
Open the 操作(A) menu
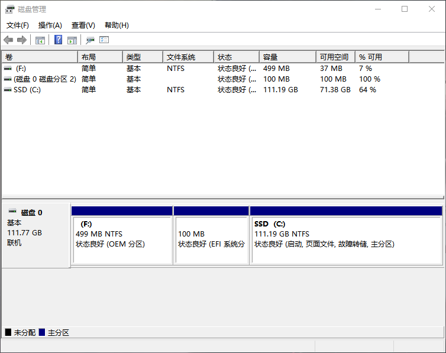pyautogui.click(x=50, y=25)
